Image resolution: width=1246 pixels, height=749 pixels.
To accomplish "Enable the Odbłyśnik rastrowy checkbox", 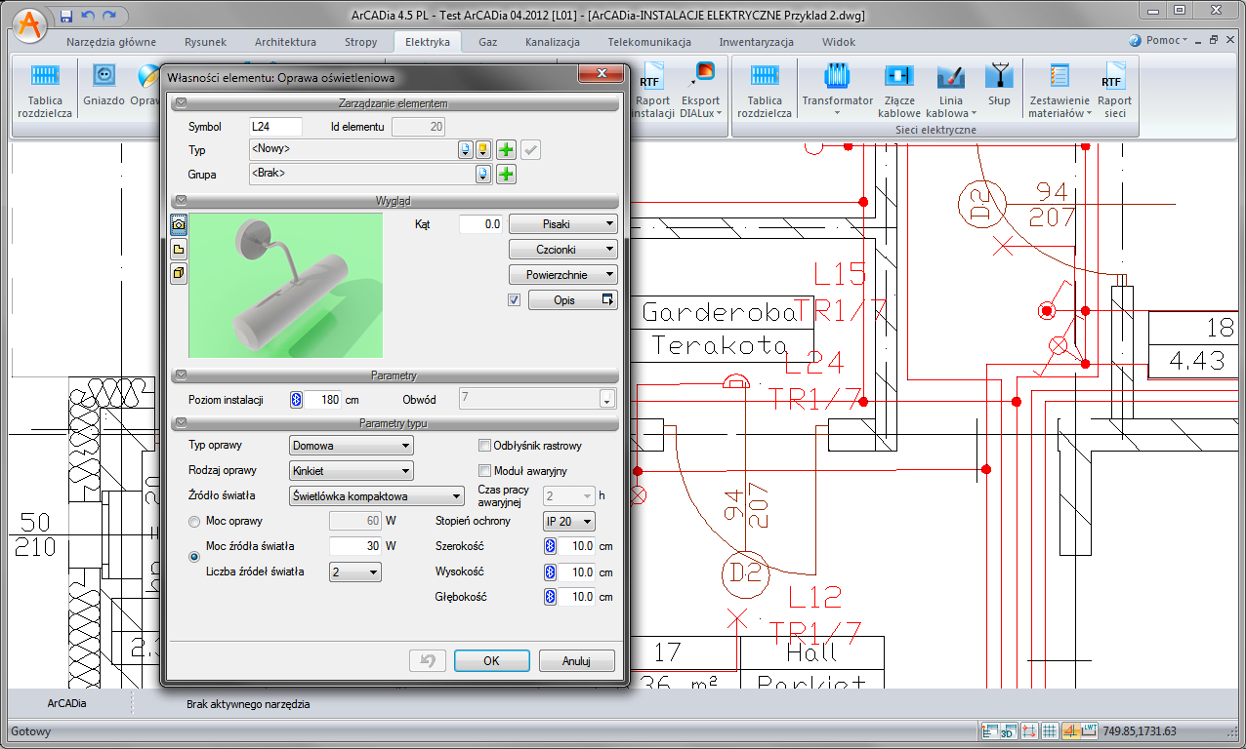I will click(484, 446).
